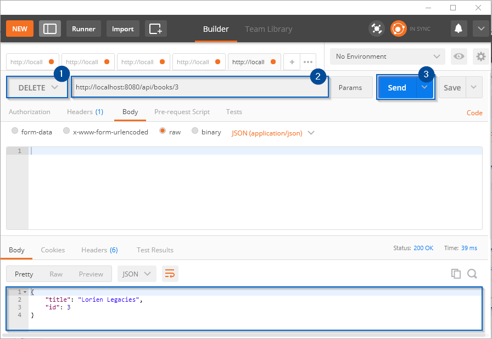Change the JSON (application/json) content type
This screenshot has height=339, width=492.
(273, 133)
